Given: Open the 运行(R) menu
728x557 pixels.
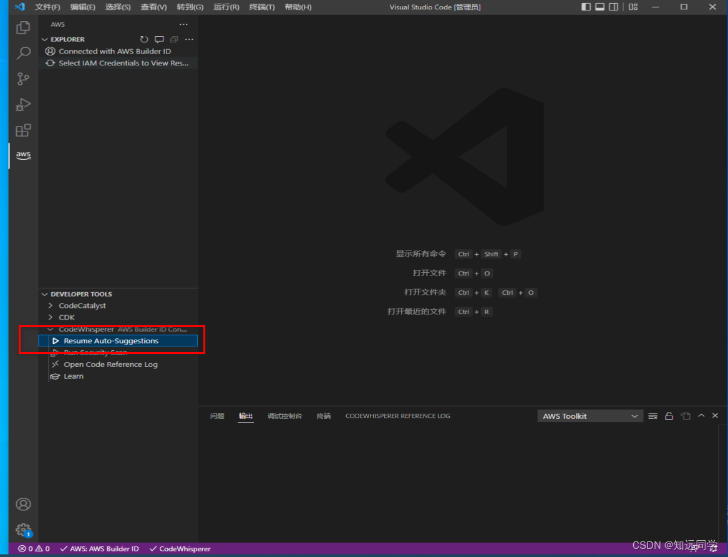Looking at the screenshot, I should (226, 7).
